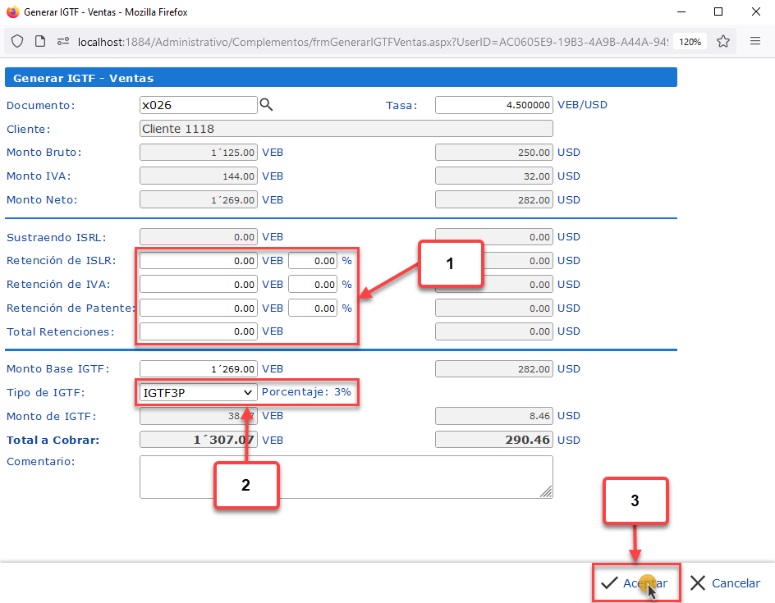Click the 120% zoom level indicator
This screenshot has height=603, width=775.
(690, 42)
